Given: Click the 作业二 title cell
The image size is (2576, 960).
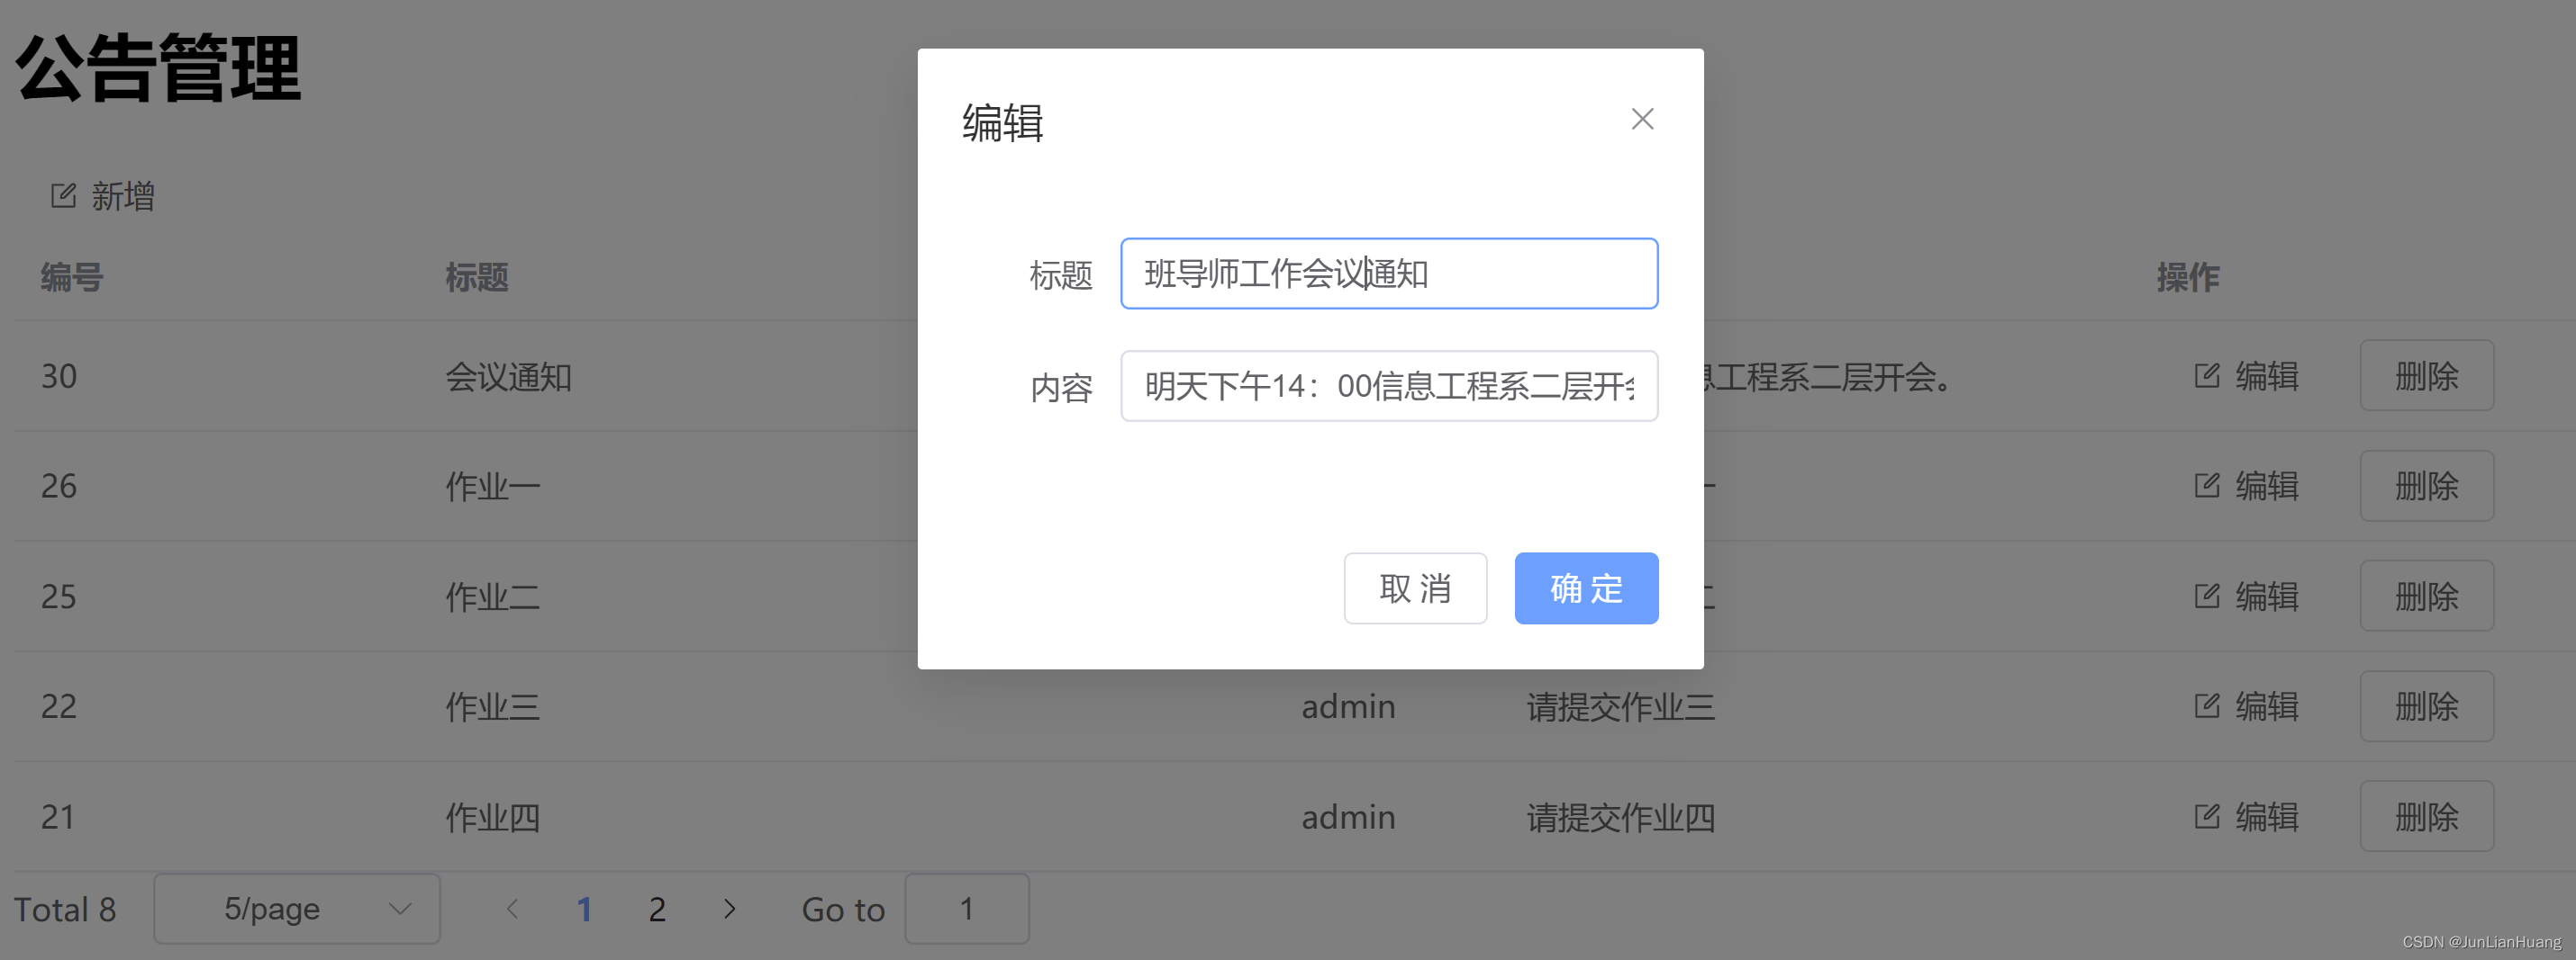Looking at the screenshot, I should [493, 597].
